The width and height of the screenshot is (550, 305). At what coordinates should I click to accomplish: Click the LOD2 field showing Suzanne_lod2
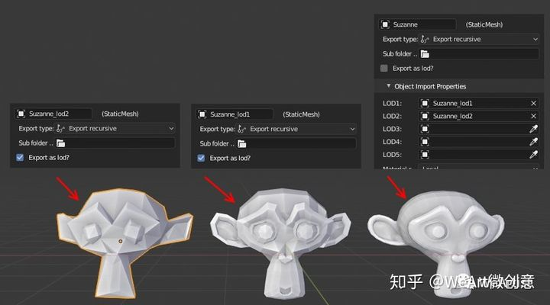pyautogui.click(x=478, y=116)
